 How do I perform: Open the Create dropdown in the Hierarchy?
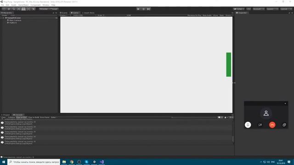5,15
